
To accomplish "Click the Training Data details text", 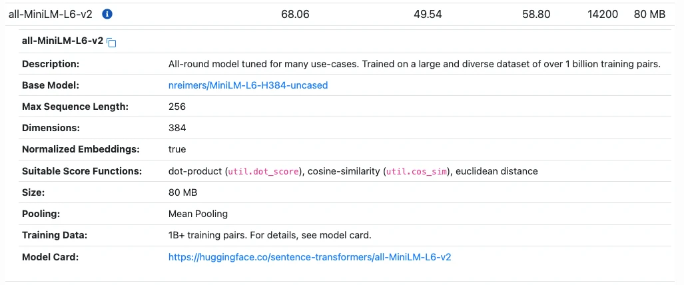I will (x=270, y=235).
